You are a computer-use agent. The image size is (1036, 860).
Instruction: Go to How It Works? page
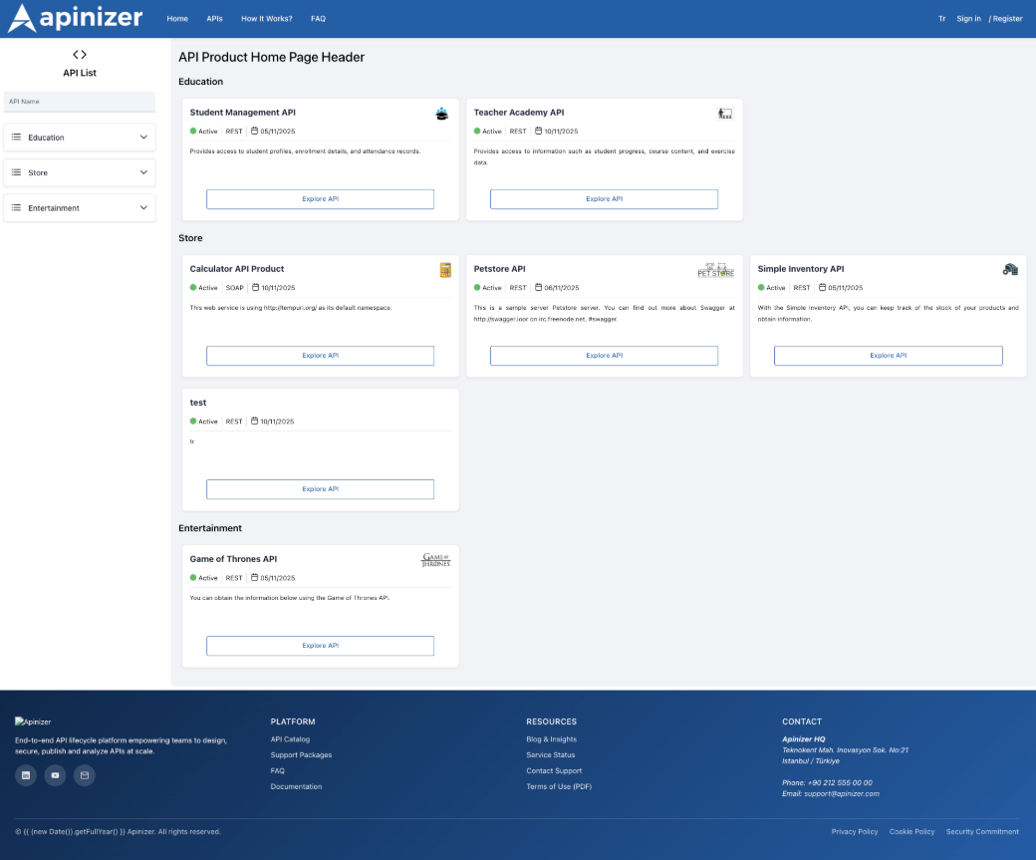click(267, 19)
